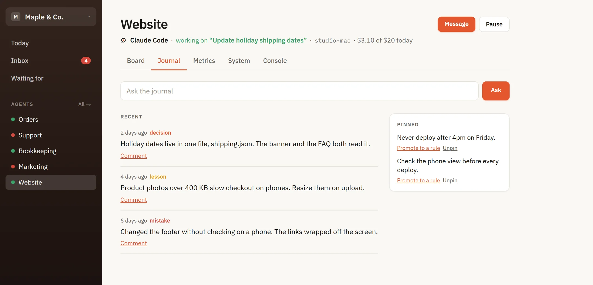The width and height of the screenshot is (593, 285).
Task: Promote 'Check the phone view' to a rule
Action: click(418, 180)
